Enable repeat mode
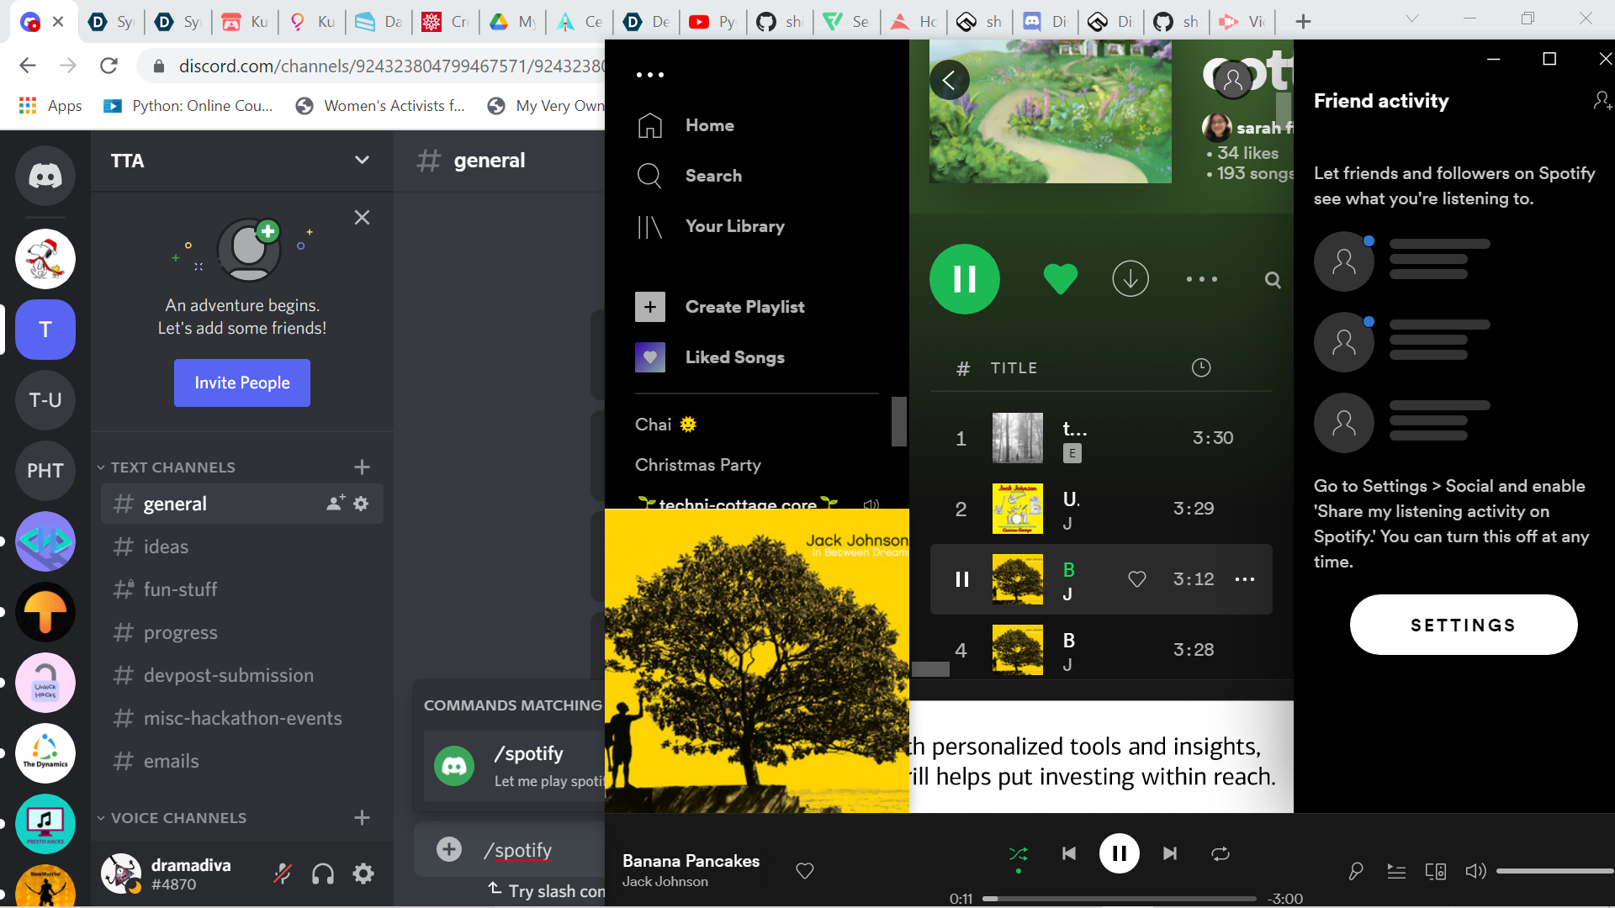 [1221, 854]
